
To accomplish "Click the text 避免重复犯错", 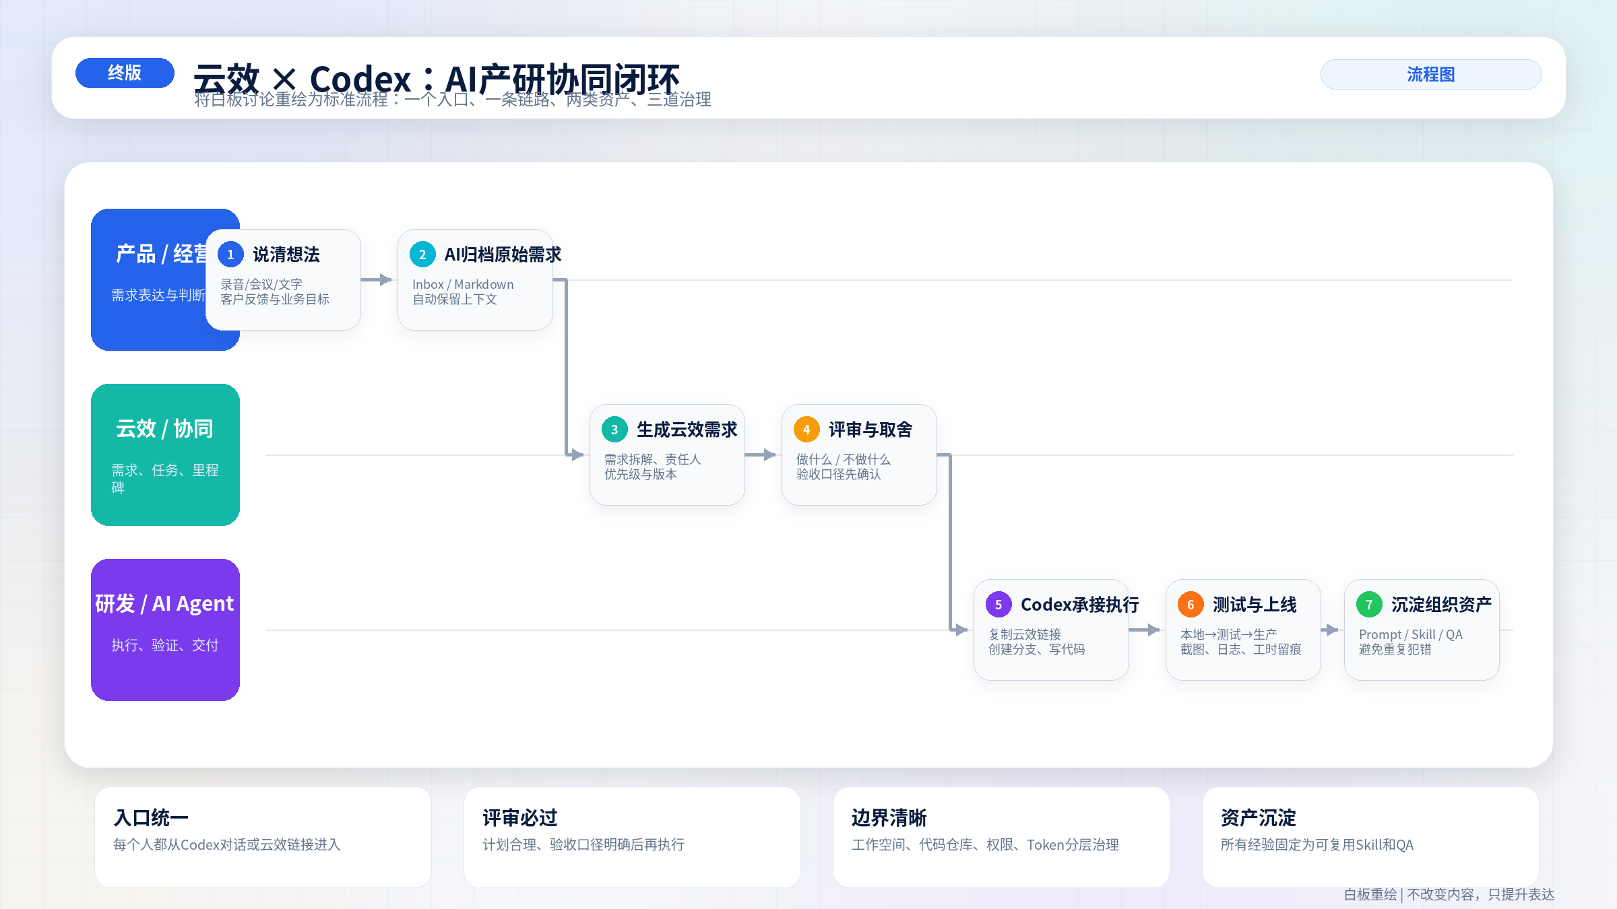I will [x=1395, y=649].
